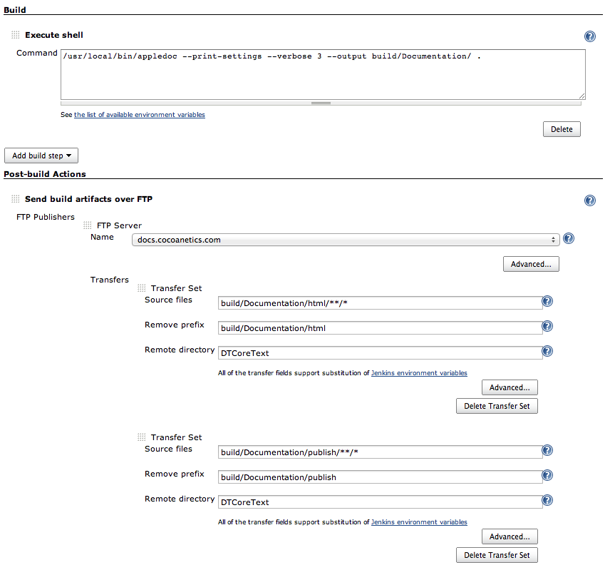Show help for second Remove prefix field
This screenshot has height=570, width=610.
pos(547,475)
